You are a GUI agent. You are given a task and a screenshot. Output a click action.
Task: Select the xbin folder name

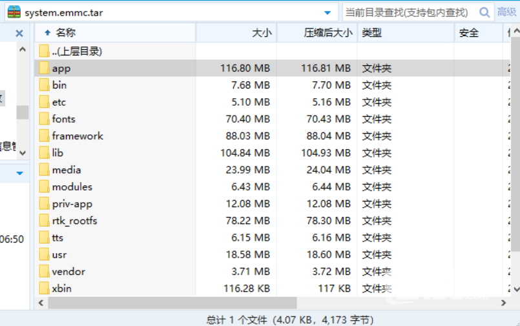61,288
